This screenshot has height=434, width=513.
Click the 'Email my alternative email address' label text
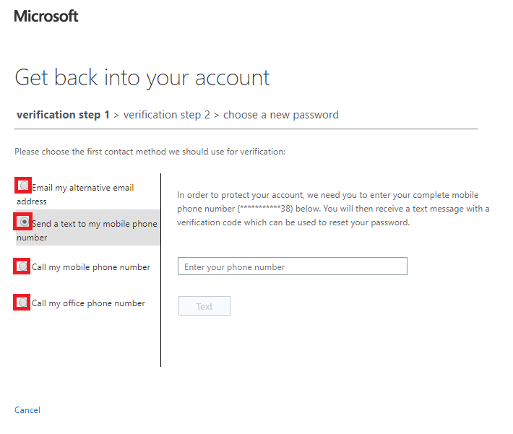click(x=82, y=188)
